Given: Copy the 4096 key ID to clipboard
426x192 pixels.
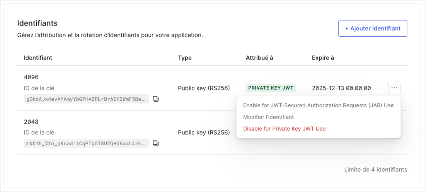Looking at the screenshot, I should coord(156,99).
